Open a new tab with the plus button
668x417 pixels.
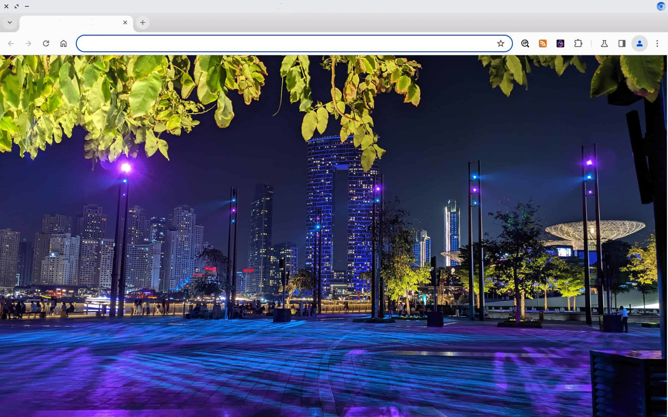click(x=142, y=22)
